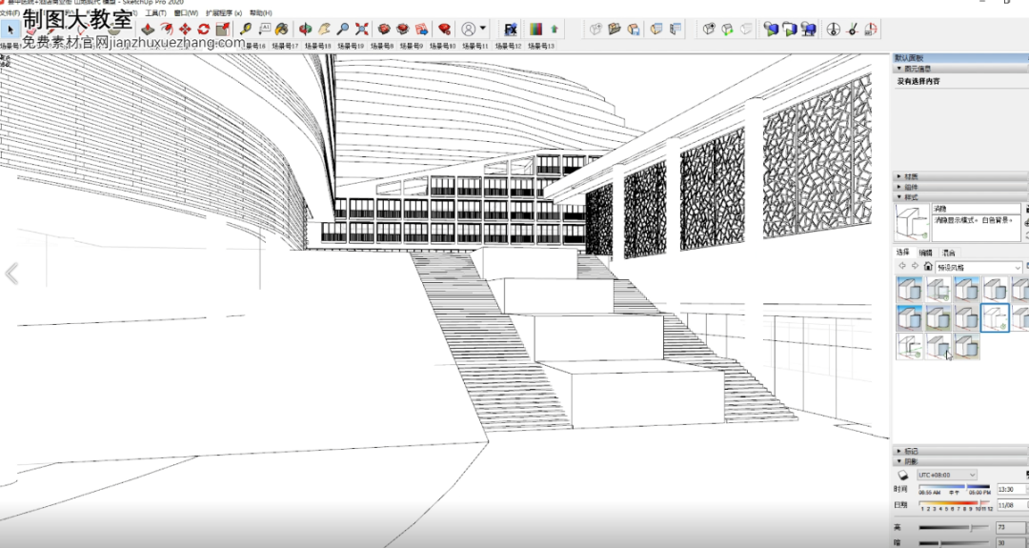Switch to the 选择 tab in styles

click(903, 252)
